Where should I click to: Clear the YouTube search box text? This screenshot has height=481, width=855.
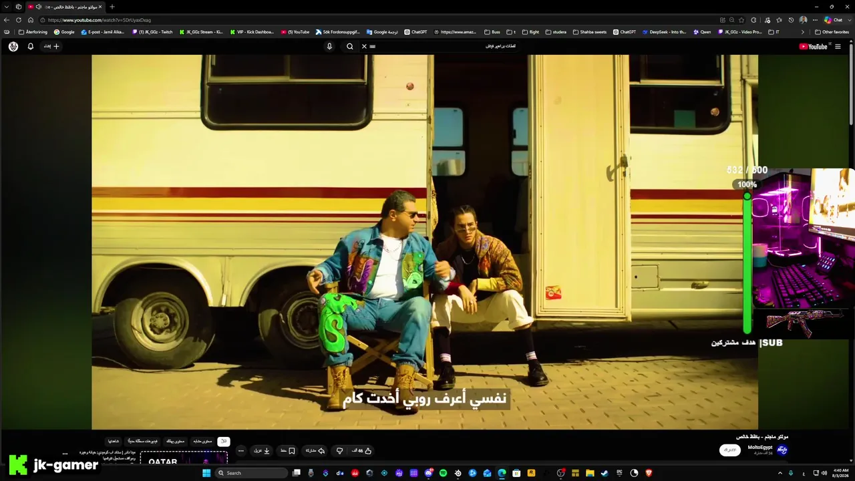click(364, 47)
